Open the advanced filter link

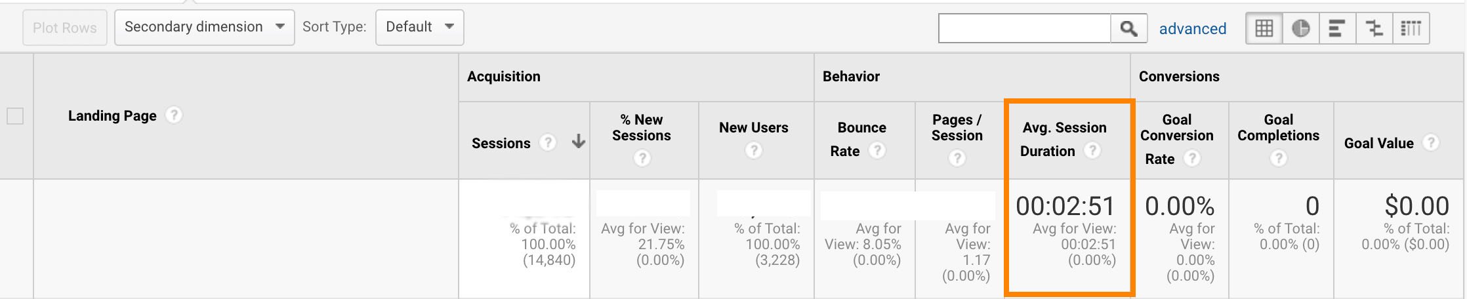[x=1192, y=29]
